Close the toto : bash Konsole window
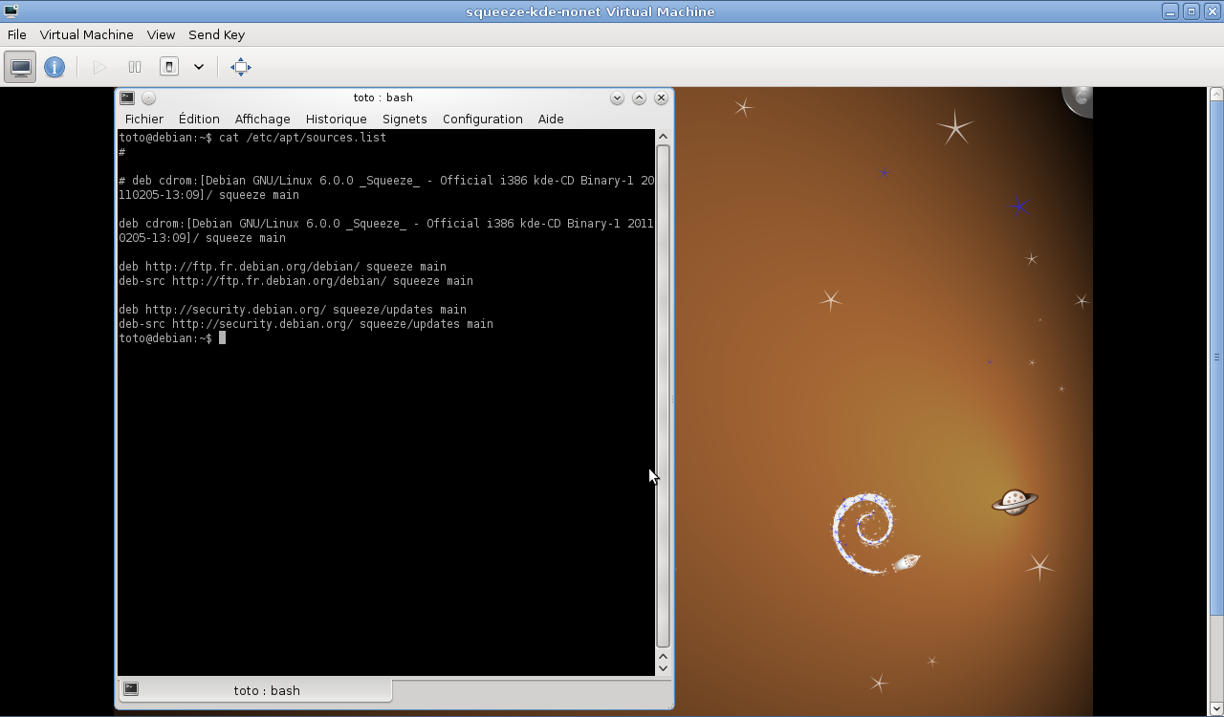The width and height of the screenshot is (1224, 717). point(661,98)
